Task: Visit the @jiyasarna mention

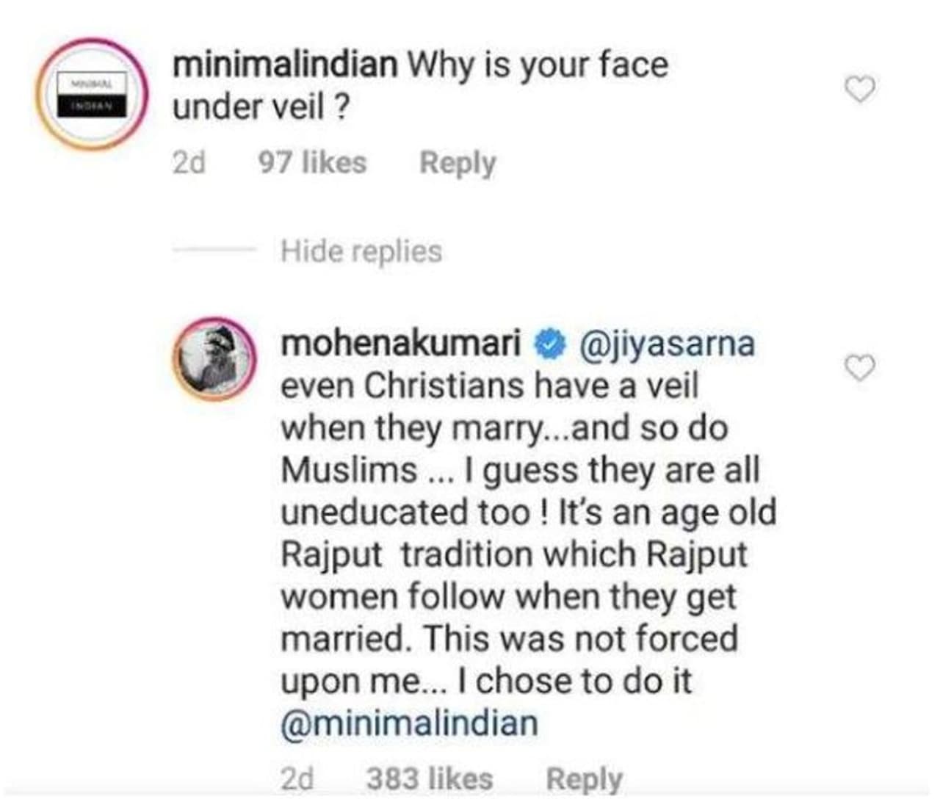Action: pyautogui.click(x=667, y=344)
